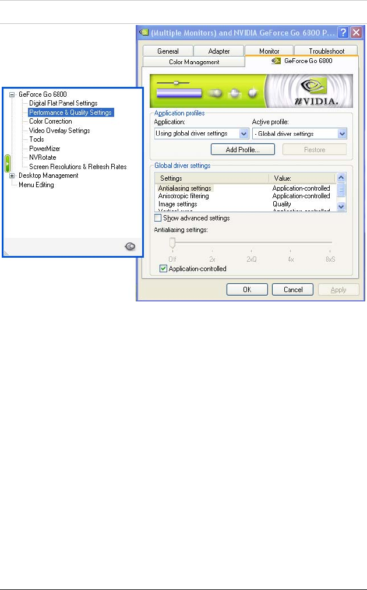This screenshot has width=367, height=590.
Task: Click the Value column header
Action: [x=302, y=178]
